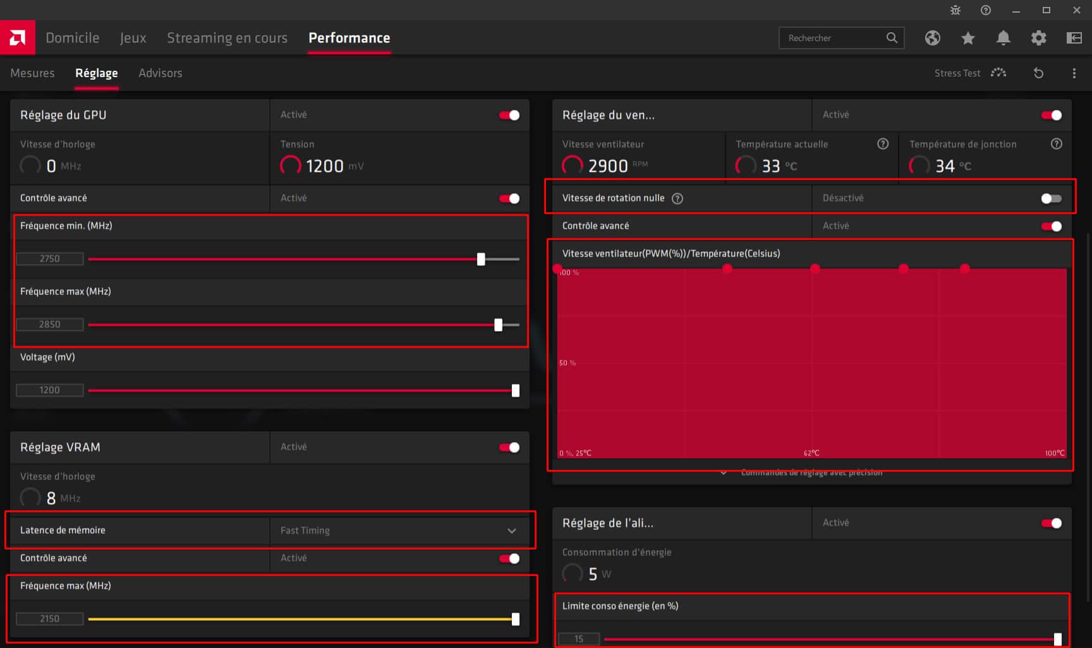Open Streaming en cours tab
1092x648 pixels.
point(227,38)
